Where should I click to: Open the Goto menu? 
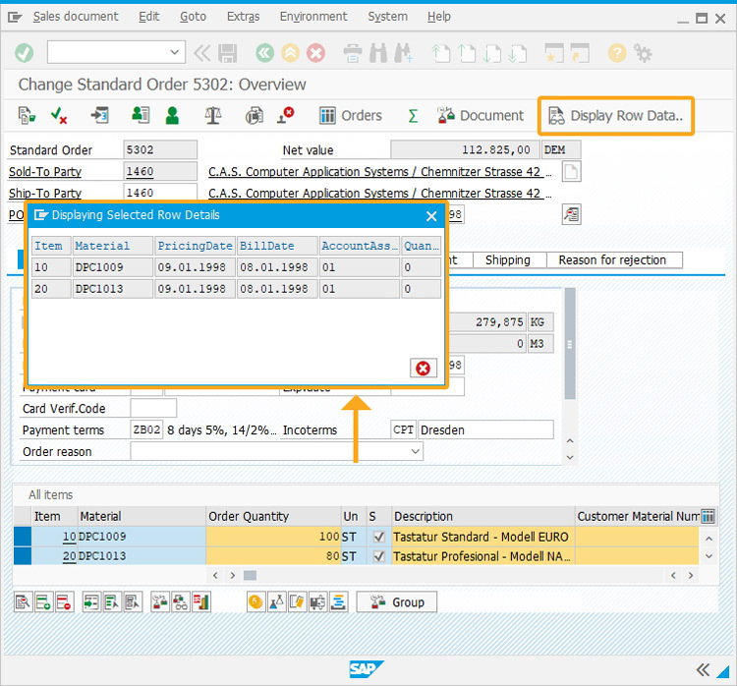tap(193, 17)
